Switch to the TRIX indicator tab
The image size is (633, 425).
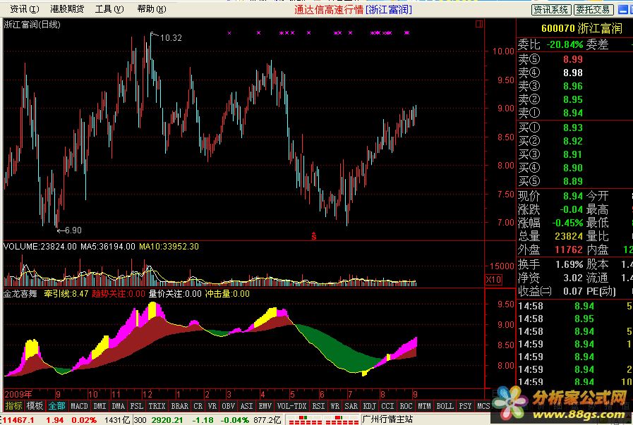(x=157, y=406)
